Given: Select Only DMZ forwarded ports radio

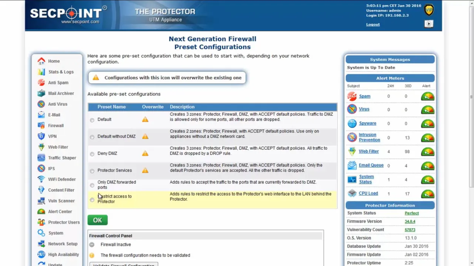Looking at the screenshot, I should (x=92, y=185).
